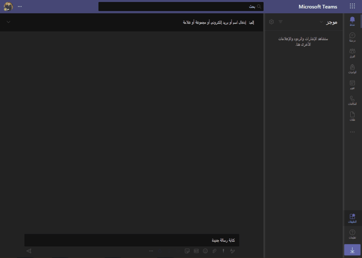Screen dimensions: 362x258
Task: Mark the message as important with exclamation icon
Action: [223, 251]
